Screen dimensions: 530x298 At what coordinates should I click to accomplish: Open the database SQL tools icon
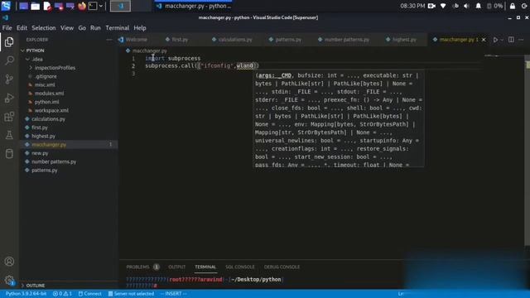coord(9,154)
